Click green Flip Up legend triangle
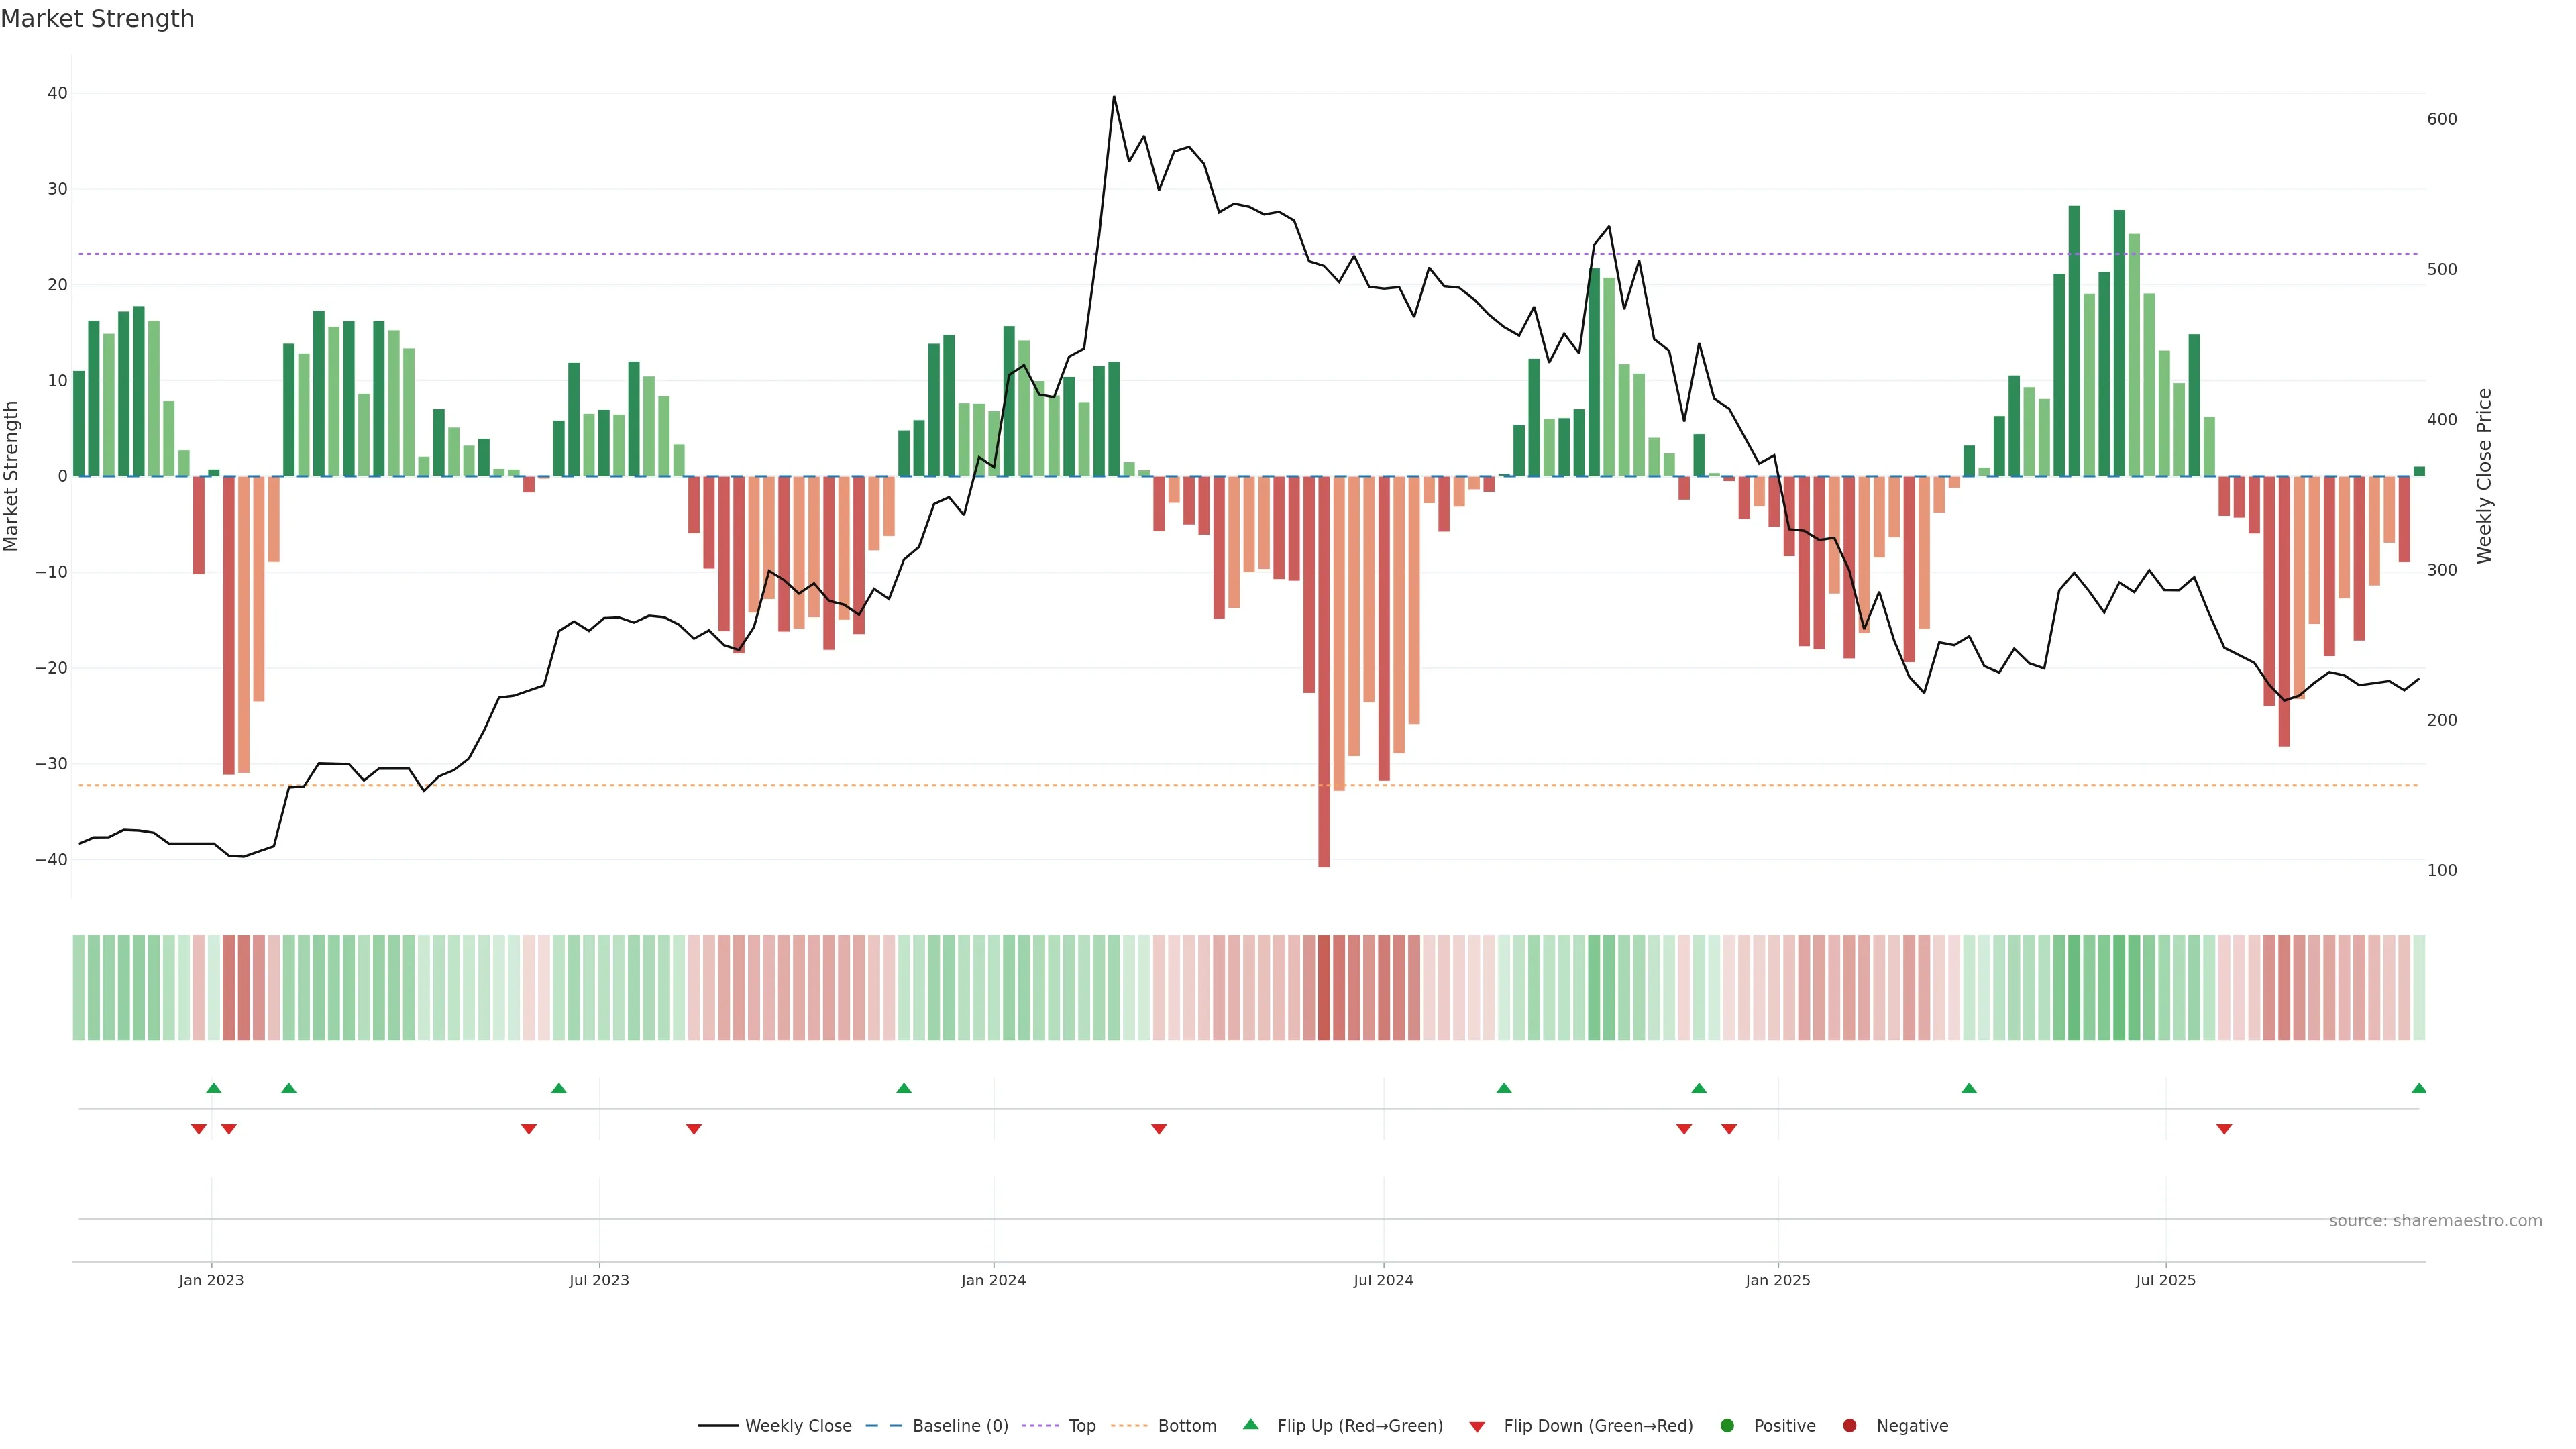 [1250, 1425]
